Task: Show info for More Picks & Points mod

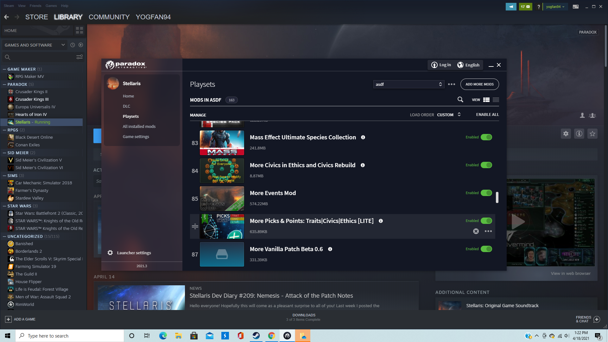Action: click(x=381, y=221)
